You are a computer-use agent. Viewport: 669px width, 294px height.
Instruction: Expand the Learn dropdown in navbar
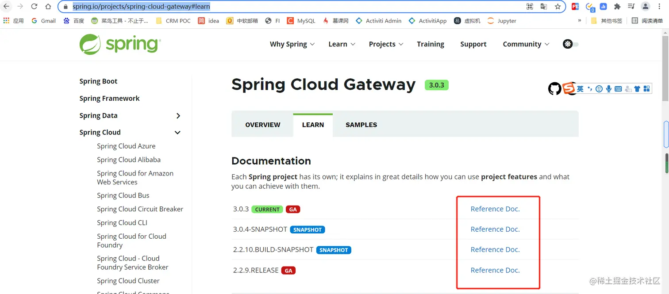(x=342, y=44)
